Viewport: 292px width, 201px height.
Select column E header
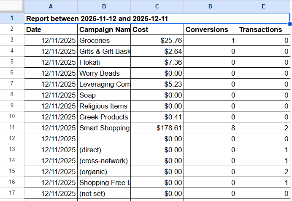[263, 6]
